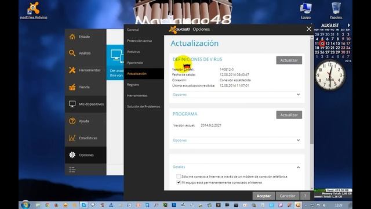Image resolution: width=371 pixels, height=209 pixels.
Task: Open the Papelera recycle bin icon
Action: [336, 10]
